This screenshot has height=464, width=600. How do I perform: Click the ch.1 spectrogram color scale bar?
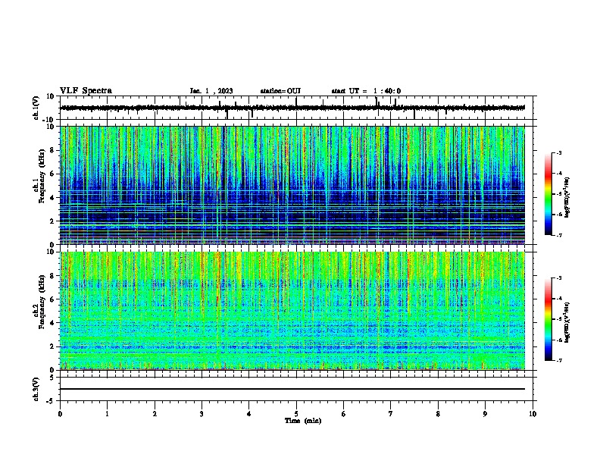coord(548,194)
